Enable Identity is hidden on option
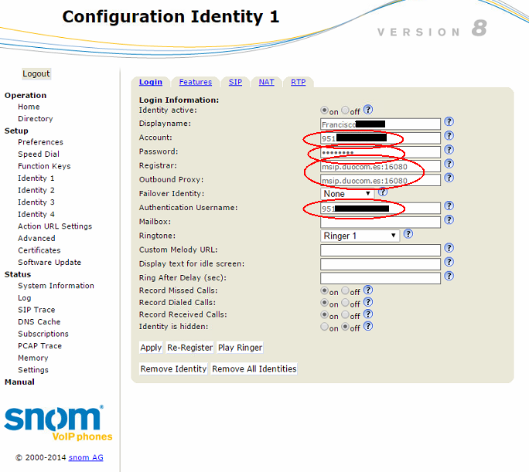The width and height of the screenshot is (529, 472). (x=325, y=328)
